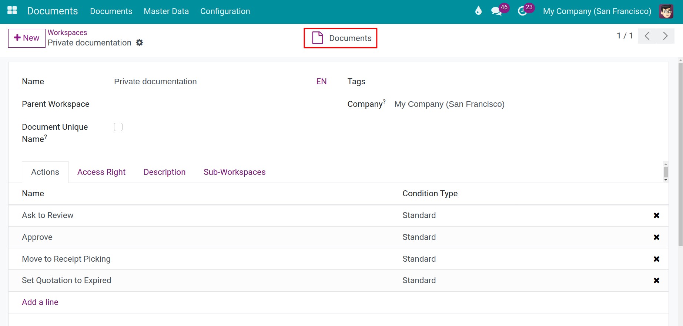Open the Configuration menu
This screenshot has width=683, height=326.
[x=225, y=11]
